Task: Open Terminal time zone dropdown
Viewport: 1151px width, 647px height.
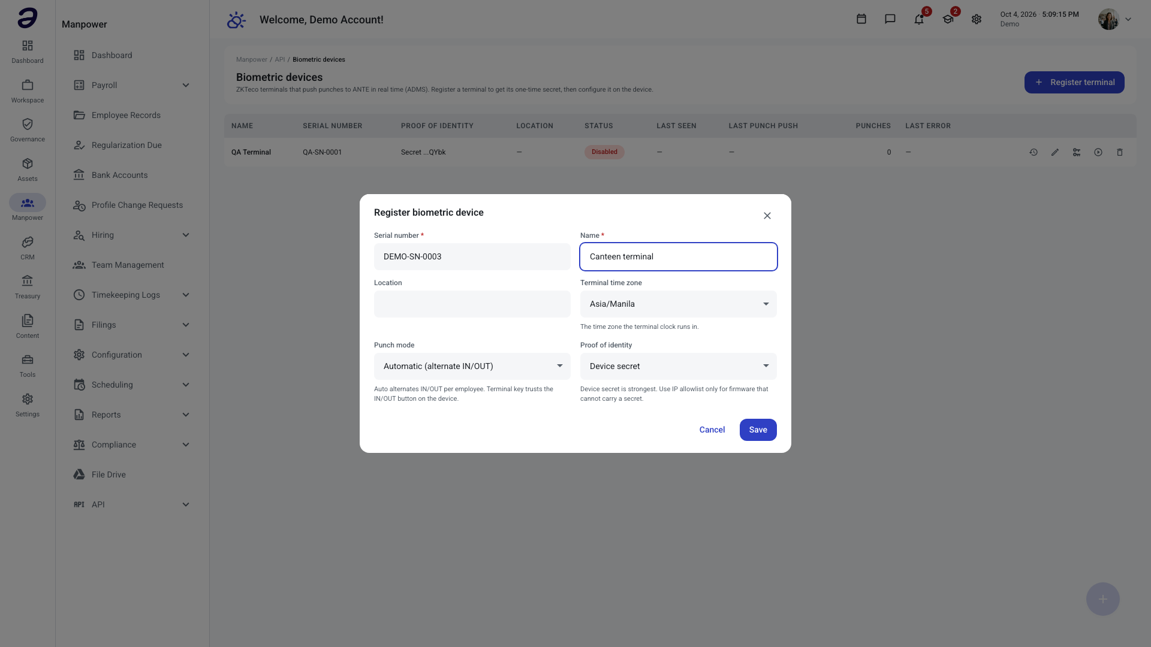Action: point(679,304)
